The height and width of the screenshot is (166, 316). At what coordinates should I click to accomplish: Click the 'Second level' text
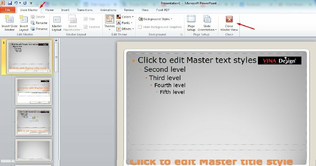(165, 69)
